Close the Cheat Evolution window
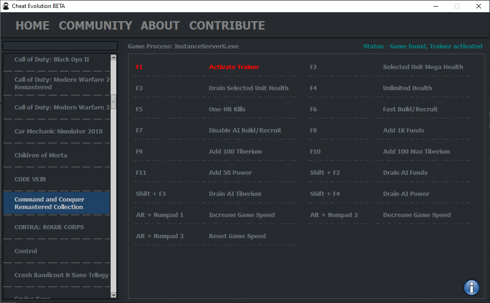The width and height of the screenshot is (490, 303). (478, 6)
